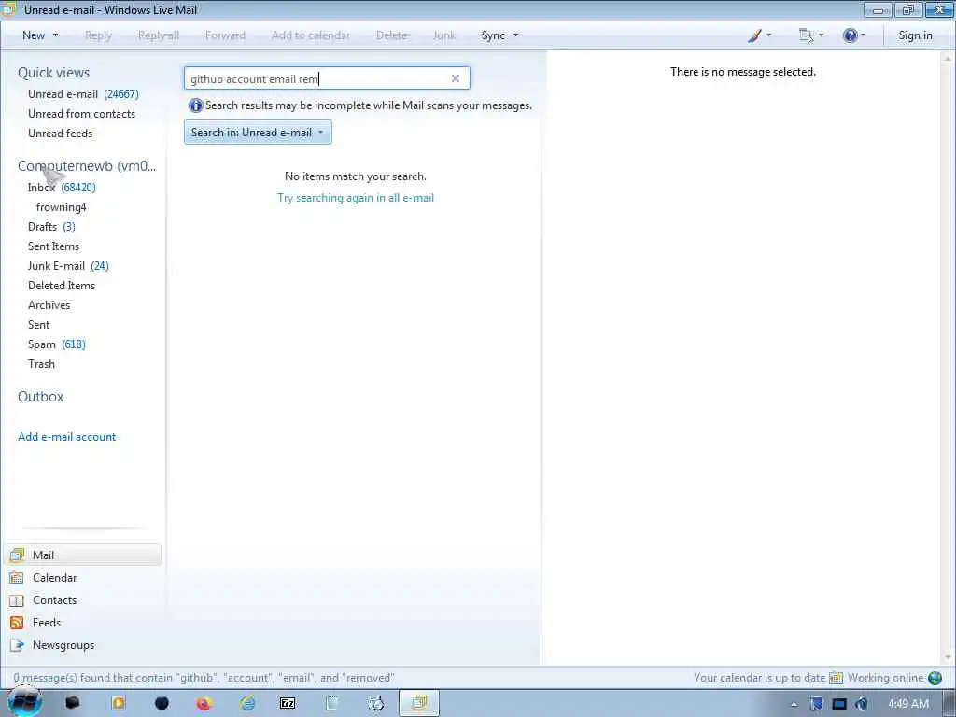Click the 4:49 AM clock

(908, 704)
